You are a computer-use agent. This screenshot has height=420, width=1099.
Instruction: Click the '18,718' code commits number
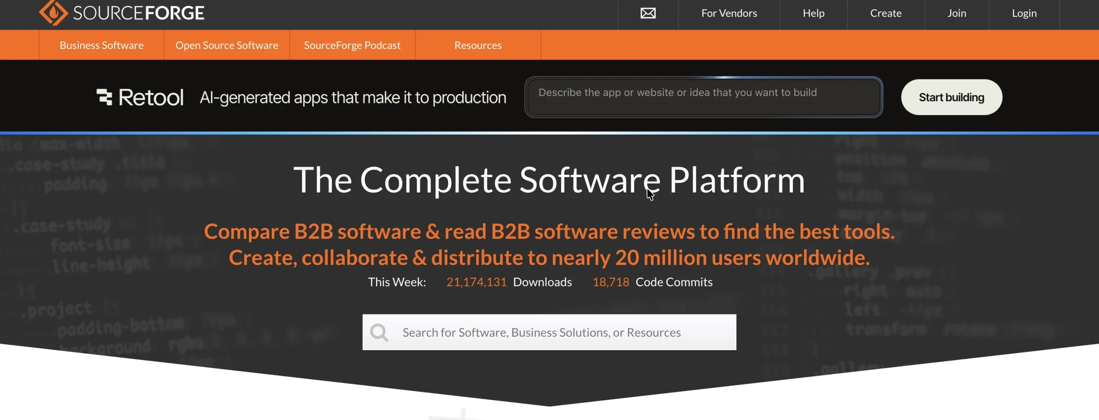click(x=611, y=282)
